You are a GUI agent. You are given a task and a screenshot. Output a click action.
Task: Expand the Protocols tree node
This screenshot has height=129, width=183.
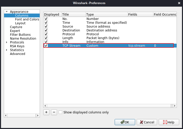coord(7,42)
